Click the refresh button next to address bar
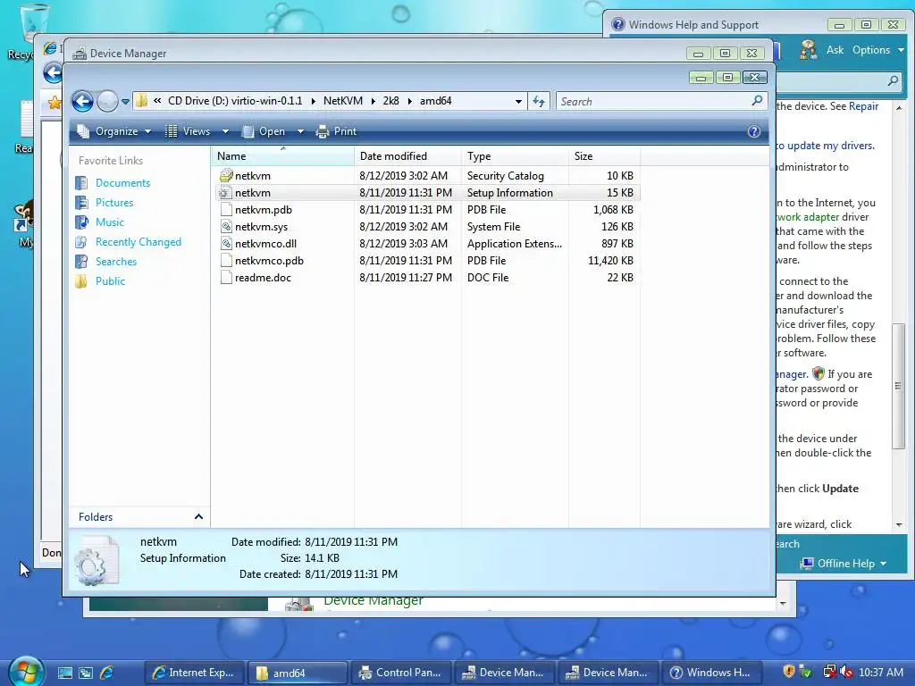Screen dimensions: 915x686 click(x=539, y=102)
